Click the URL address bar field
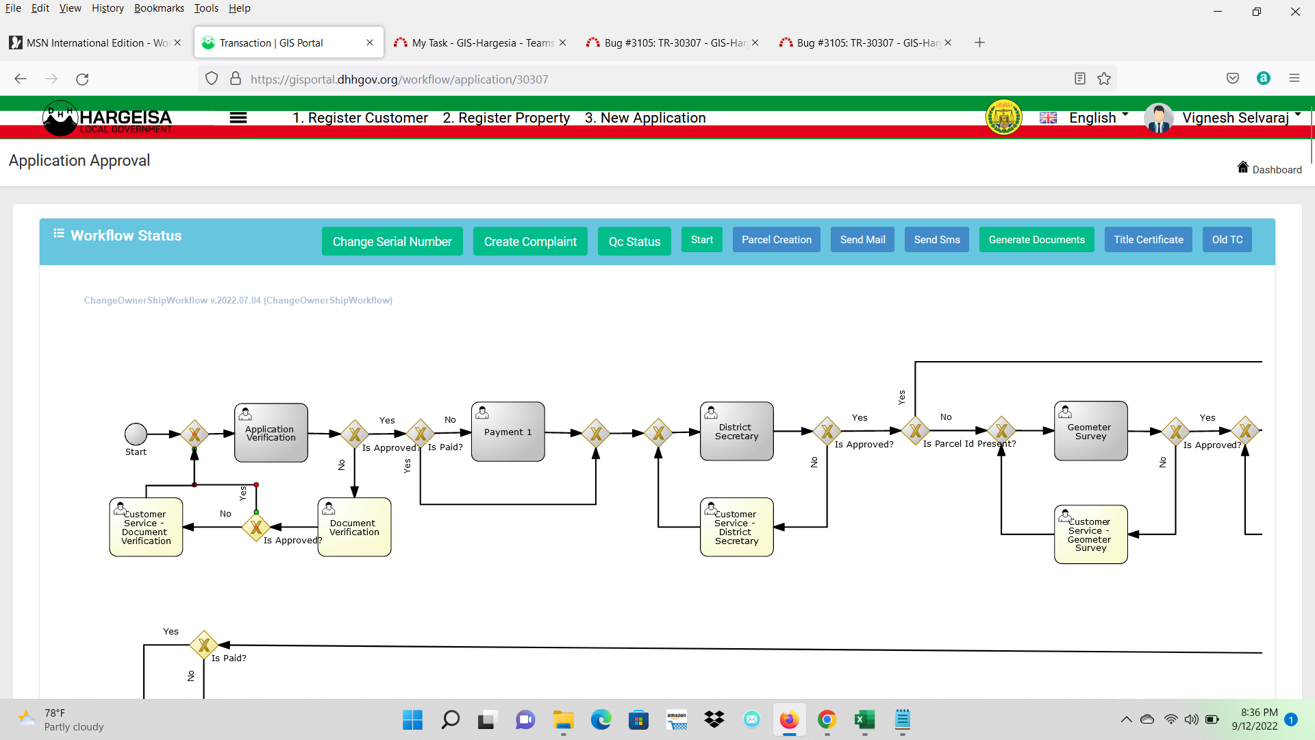The height and width of the screenshot is (740, 1315). pos(657,79)
